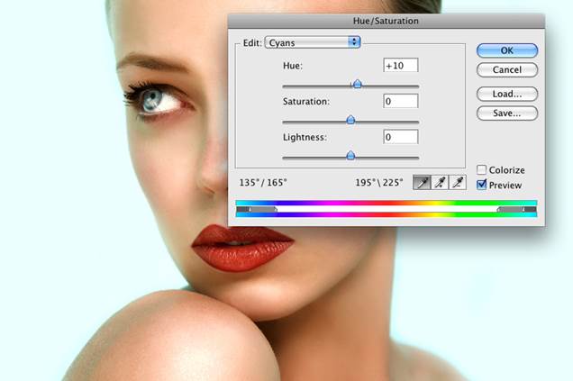Click the left color range marker on the hue bar
The height and width of the screenshot is (381, 573).
276,209
